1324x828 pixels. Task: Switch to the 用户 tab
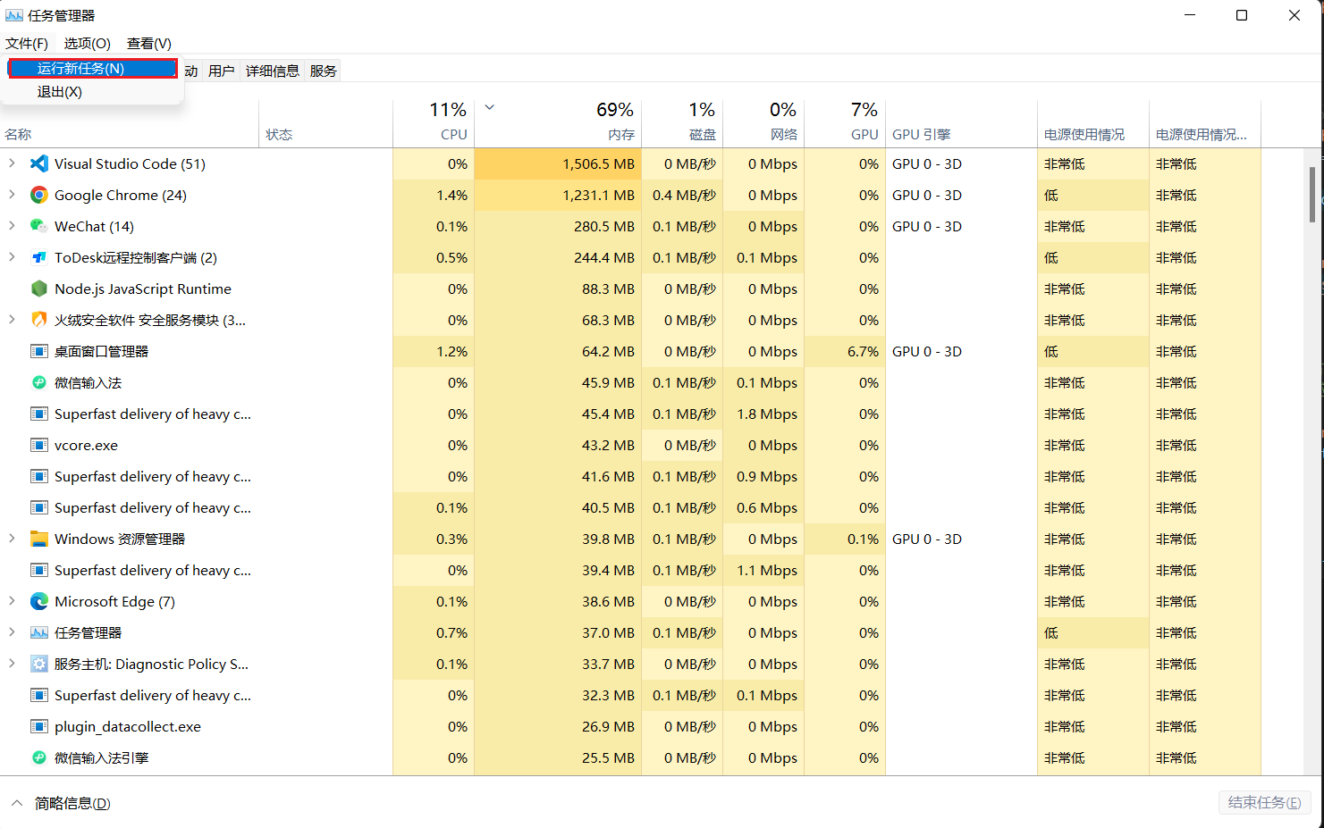click(221, 71)
